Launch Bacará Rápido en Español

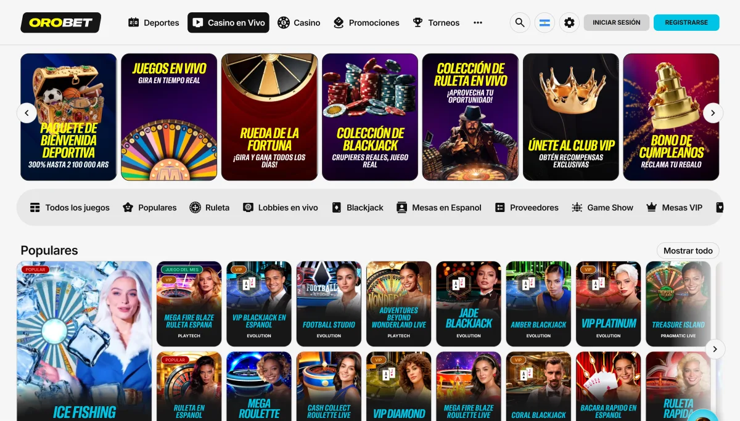(609, 386)
